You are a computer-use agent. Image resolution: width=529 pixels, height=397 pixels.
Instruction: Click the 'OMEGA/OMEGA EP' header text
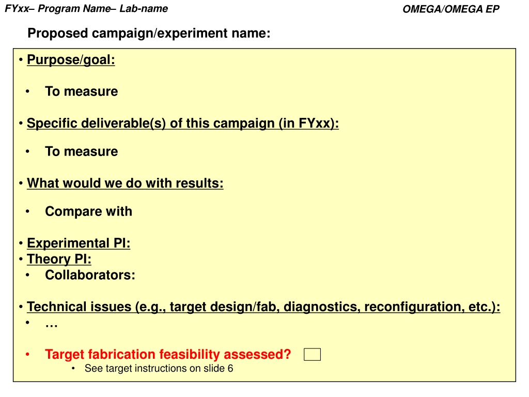[450, 9]
